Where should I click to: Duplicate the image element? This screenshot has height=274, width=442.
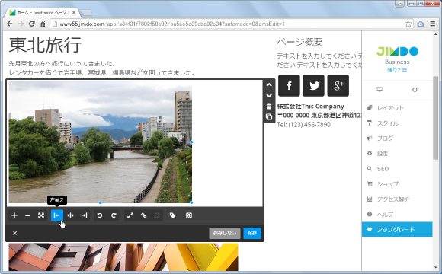[x=269, y=117]
